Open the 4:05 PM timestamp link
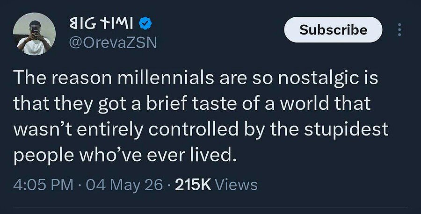 click(43, 185)
